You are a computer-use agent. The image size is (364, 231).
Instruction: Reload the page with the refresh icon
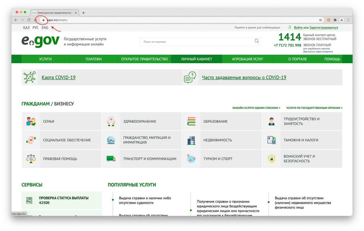click(x=29, y=20)
